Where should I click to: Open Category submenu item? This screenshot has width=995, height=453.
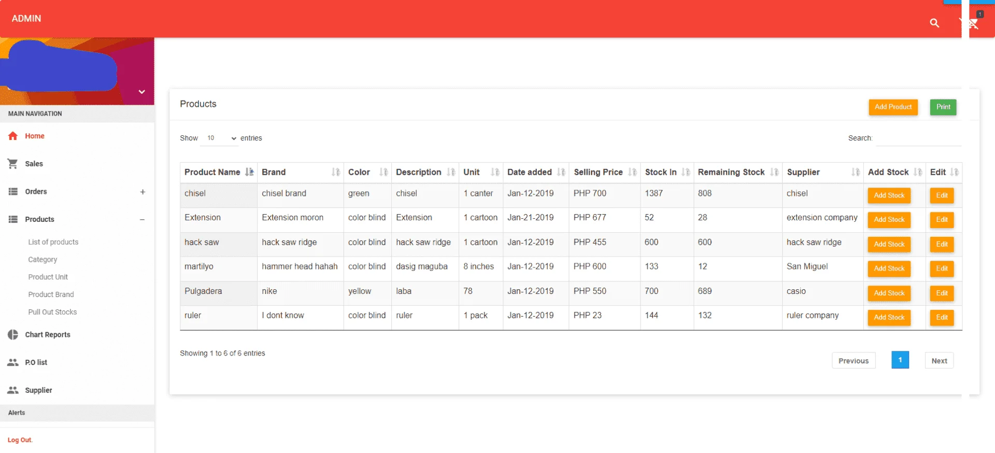(42, 260)
